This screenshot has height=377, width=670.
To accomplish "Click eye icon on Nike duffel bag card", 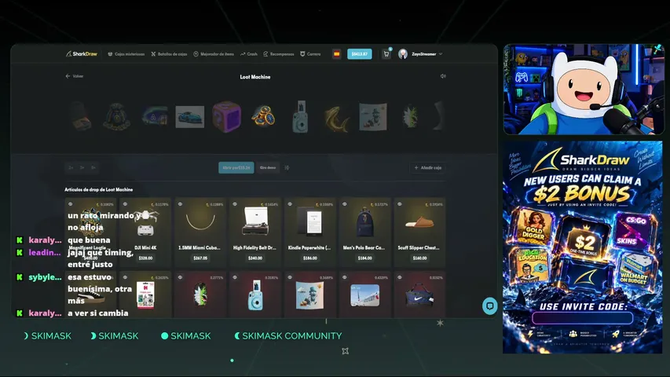I will click(x=399, y=277).
